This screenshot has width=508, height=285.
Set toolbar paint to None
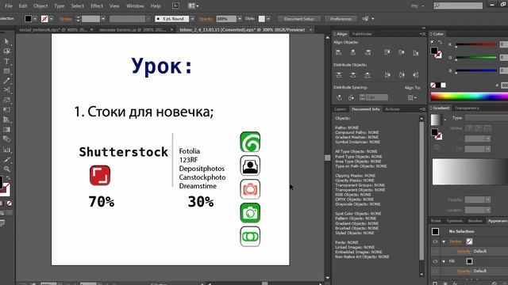[10, 203]
